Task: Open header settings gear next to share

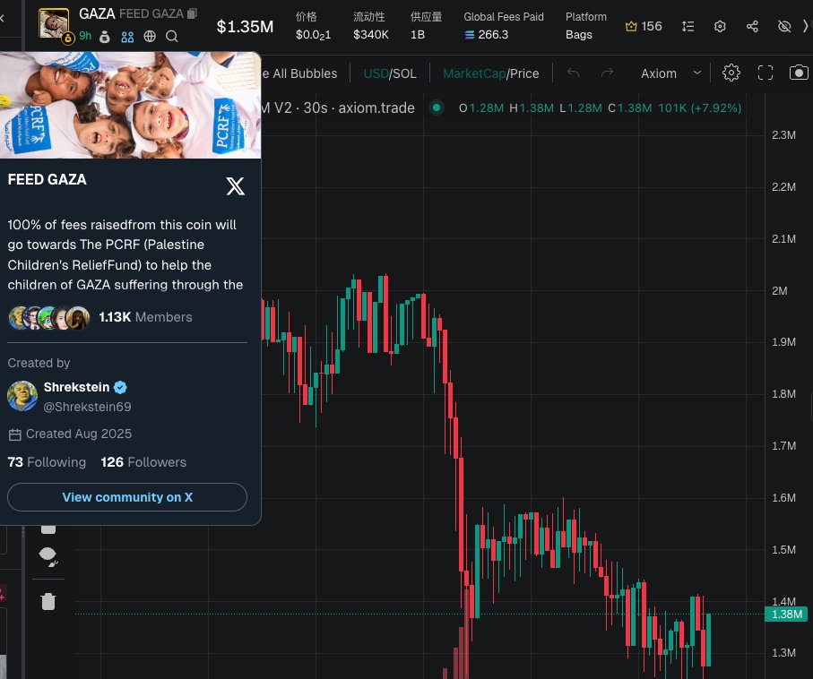Action: [720, 27]
